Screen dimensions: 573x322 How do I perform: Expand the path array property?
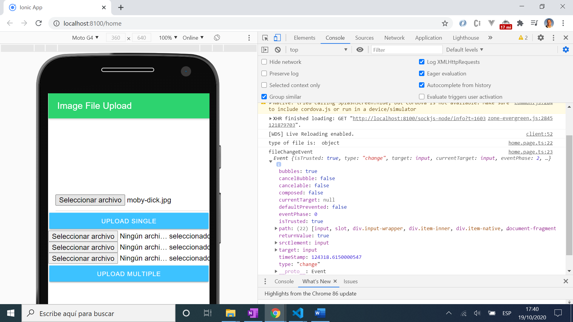click(x=276, y=228)
